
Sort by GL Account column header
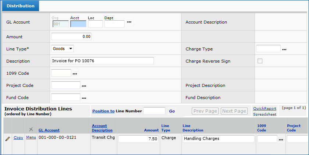pyautogui.click(x=49, y=130)
